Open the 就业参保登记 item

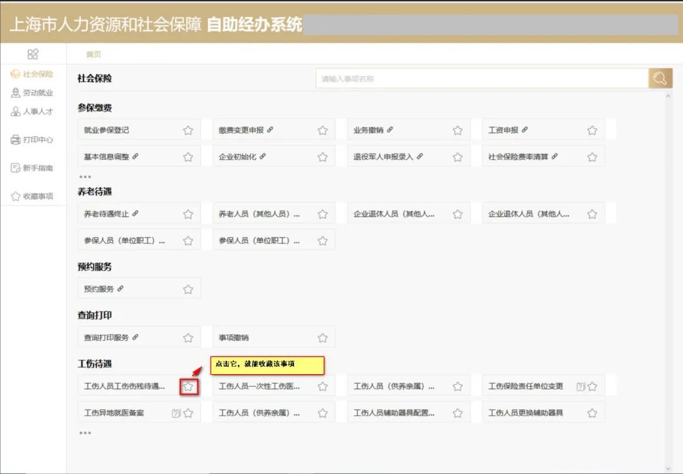(139, 130)
